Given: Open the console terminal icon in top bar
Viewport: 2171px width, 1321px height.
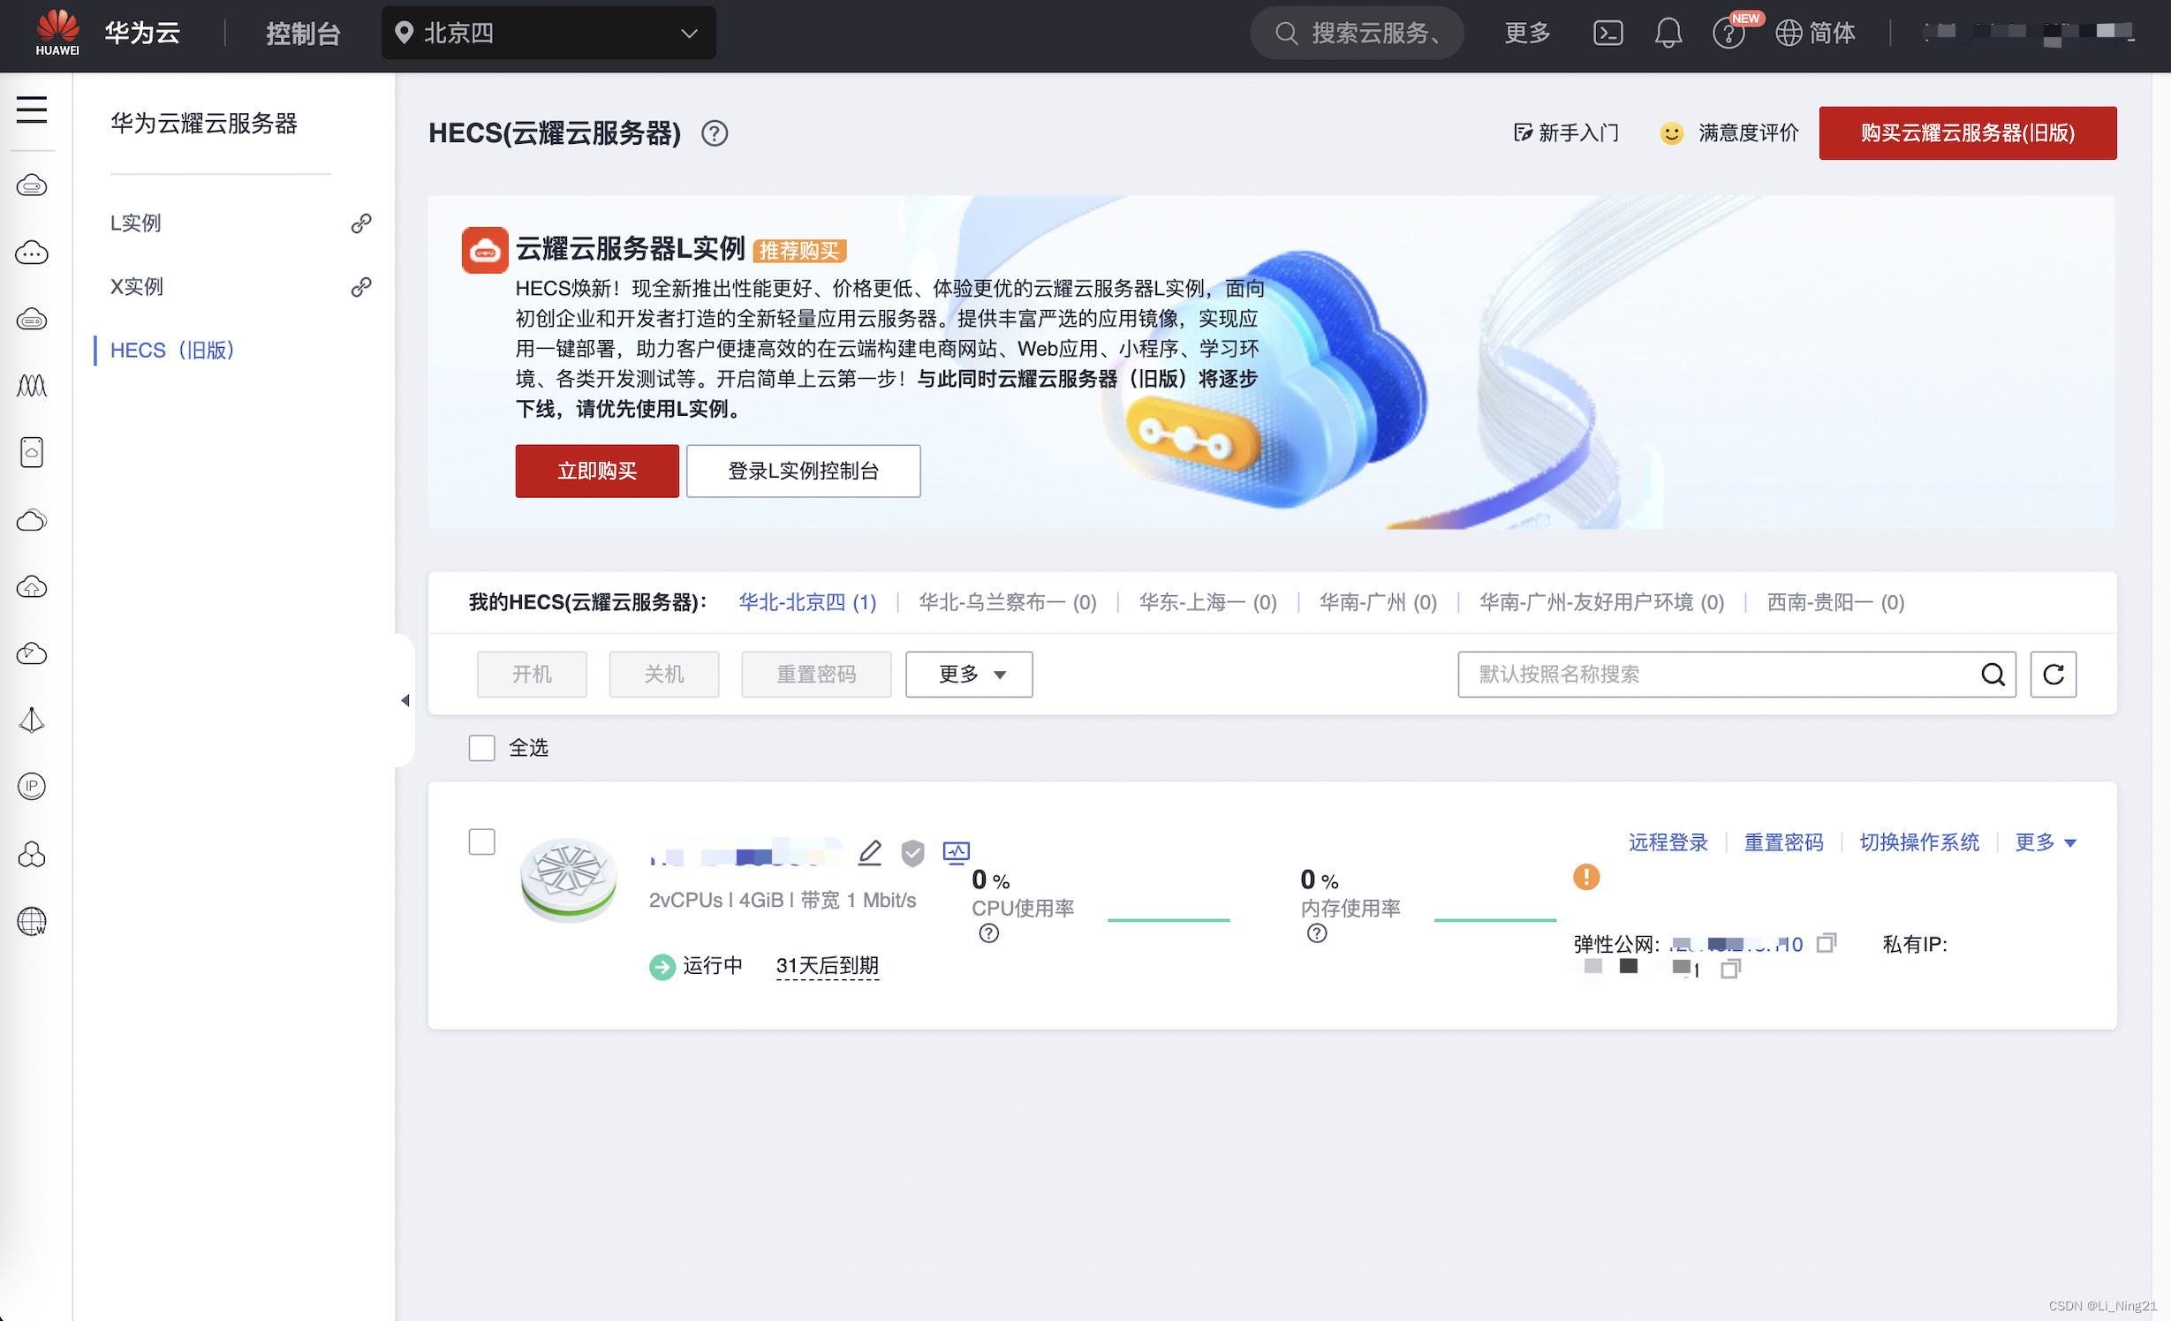Looking at the screenshot, I should [x=1608, y=33].
